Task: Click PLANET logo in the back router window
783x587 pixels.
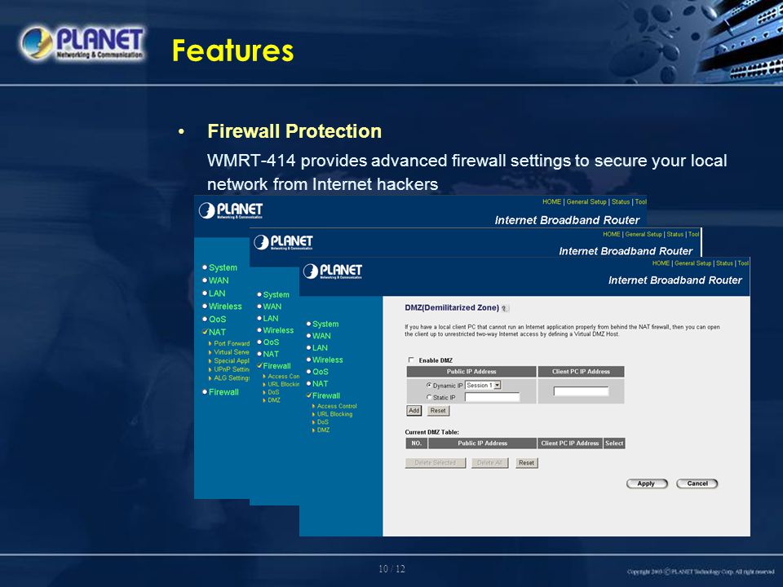Action: point(231,210)
